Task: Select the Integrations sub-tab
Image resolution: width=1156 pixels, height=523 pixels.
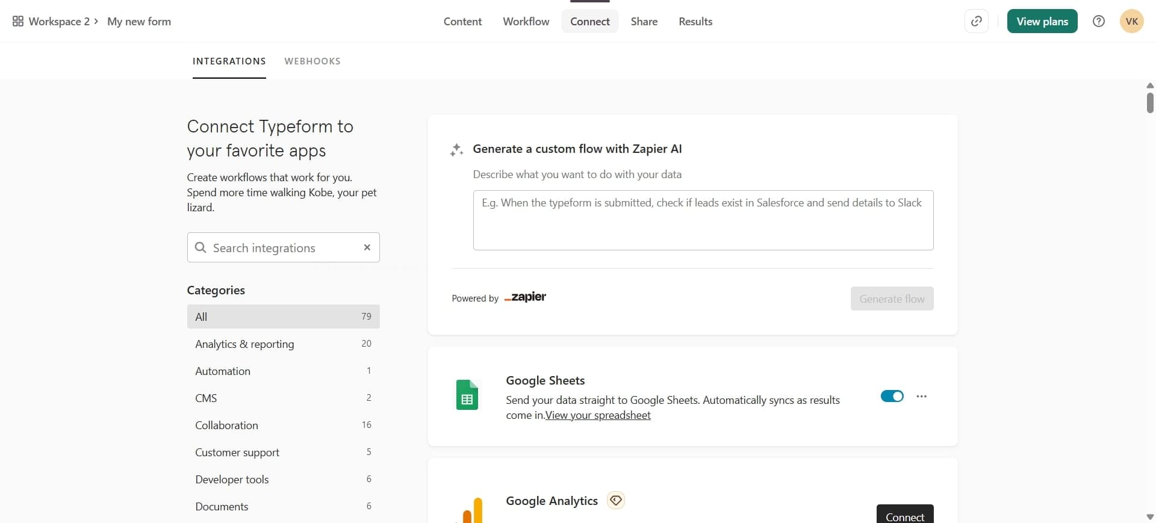Action: click(x=229, y=61)
